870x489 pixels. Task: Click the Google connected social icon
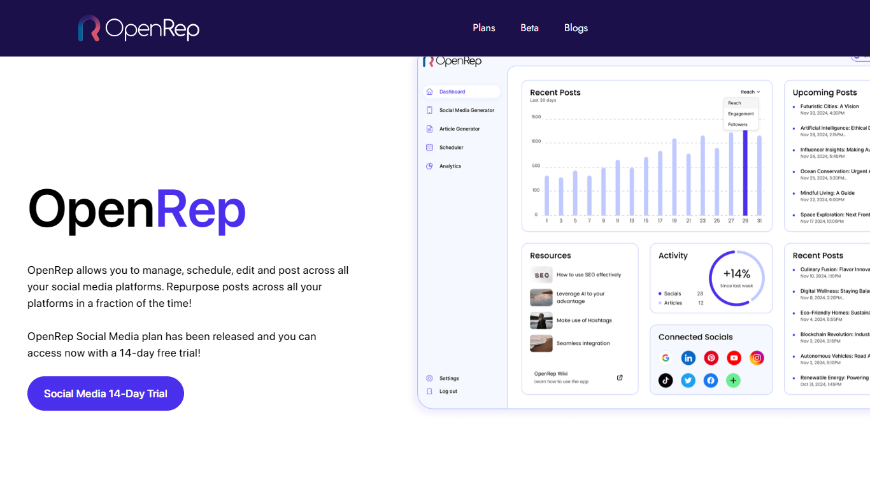666,358
